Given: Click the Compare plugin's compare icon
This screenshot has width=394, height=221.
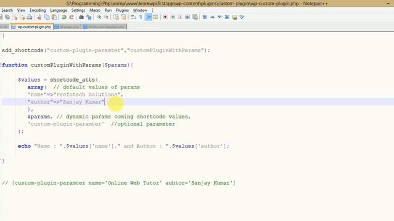Looking at the screenshot, I should pyautogui.click(x=205, y=17).
